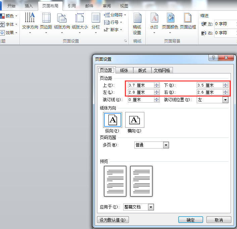
Task: Click the 缩进 左 indent field
Action: [226, 24]
